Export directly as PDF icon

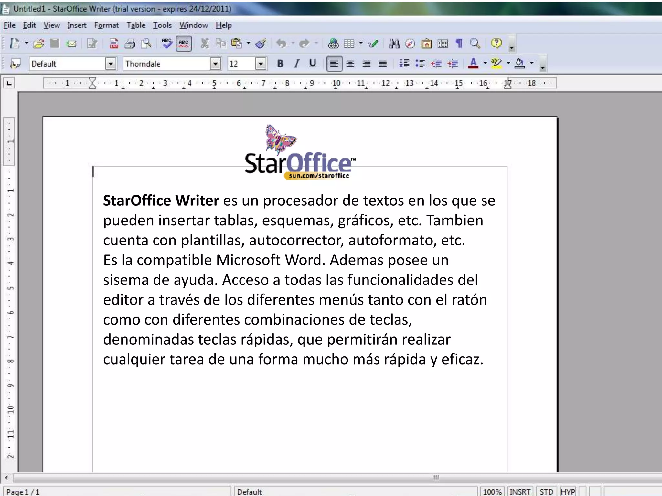coord(114,43)
